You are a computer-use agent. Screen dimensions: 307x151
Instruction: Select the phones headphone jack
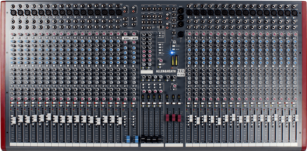[x=174, y=33]
